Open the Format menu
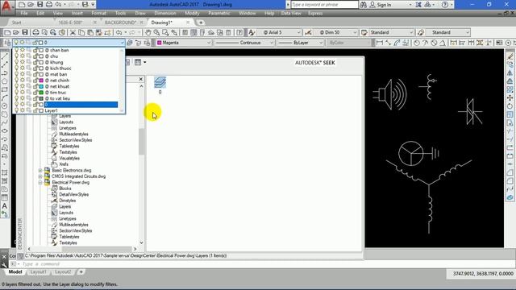 tap(98, 13)
